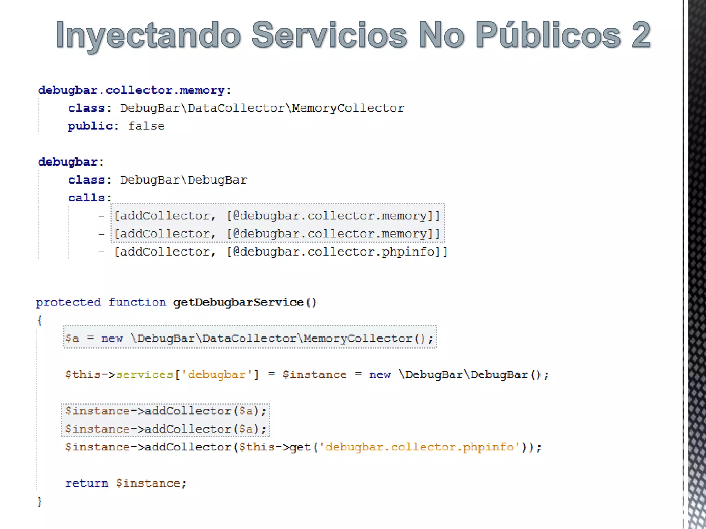706x529 pixels.
Task: Click the first $instance->addCollector($a) line
Action: point(166,411)
